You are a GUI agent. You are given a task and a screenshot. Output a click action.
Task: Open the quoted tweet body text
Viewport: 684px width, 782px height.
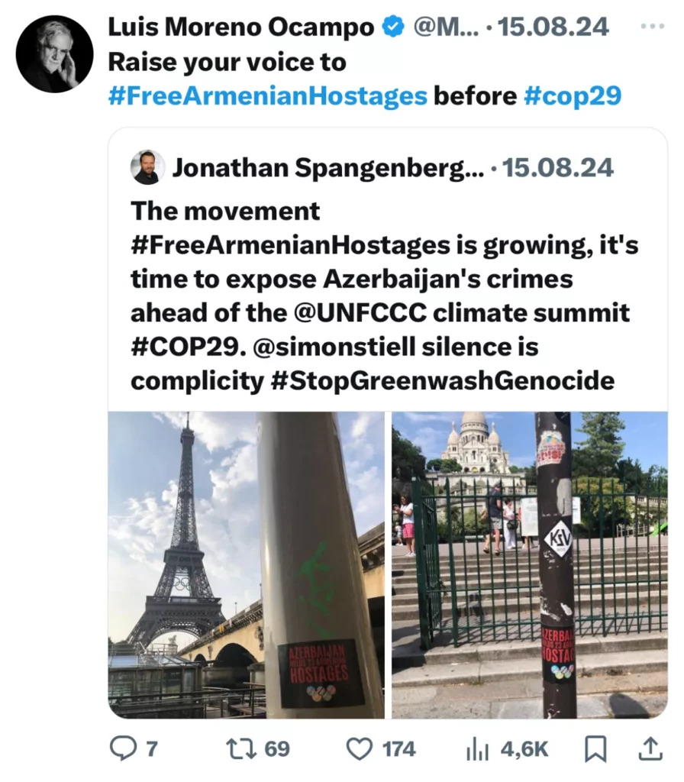pyautogui.click(x=385, y=296)
